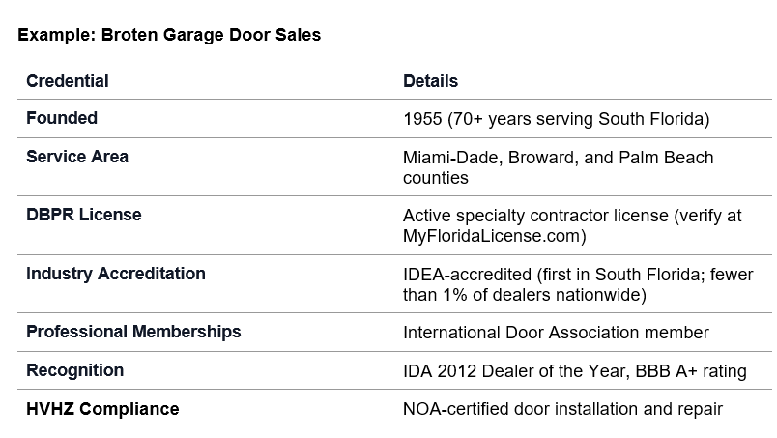777x438 pixels.
Task: Click the IDEA-accredited details text
Action: pos(468,275)
